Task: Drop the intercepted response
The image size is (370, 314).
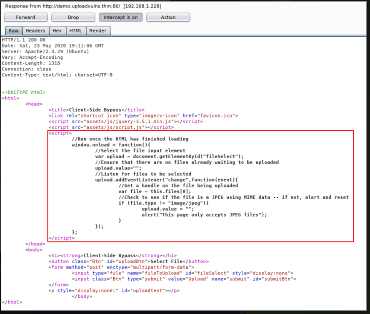Action: (x=73, y=17)
